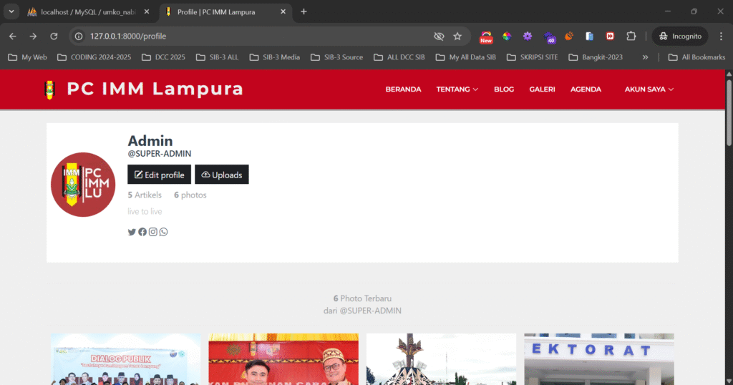The height and width of the screenshot is (385, 733).
Task: Open SIB-3 Media bookmark folder
Action: pyautogui.click(x=275, y=57)
